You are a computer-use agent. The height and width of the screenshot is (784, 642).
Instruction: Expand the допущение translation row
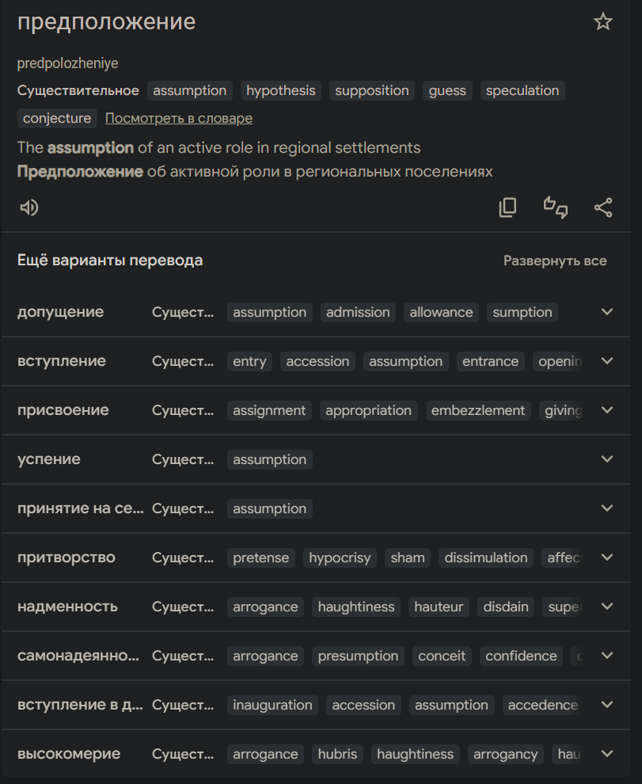click(607, 312)
